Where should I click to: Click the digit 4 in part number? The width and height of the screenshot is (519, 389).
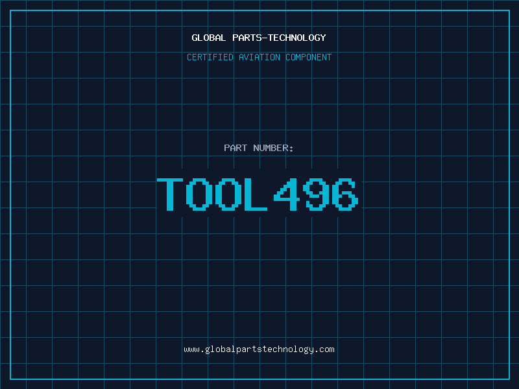click(x=285, y=194)
